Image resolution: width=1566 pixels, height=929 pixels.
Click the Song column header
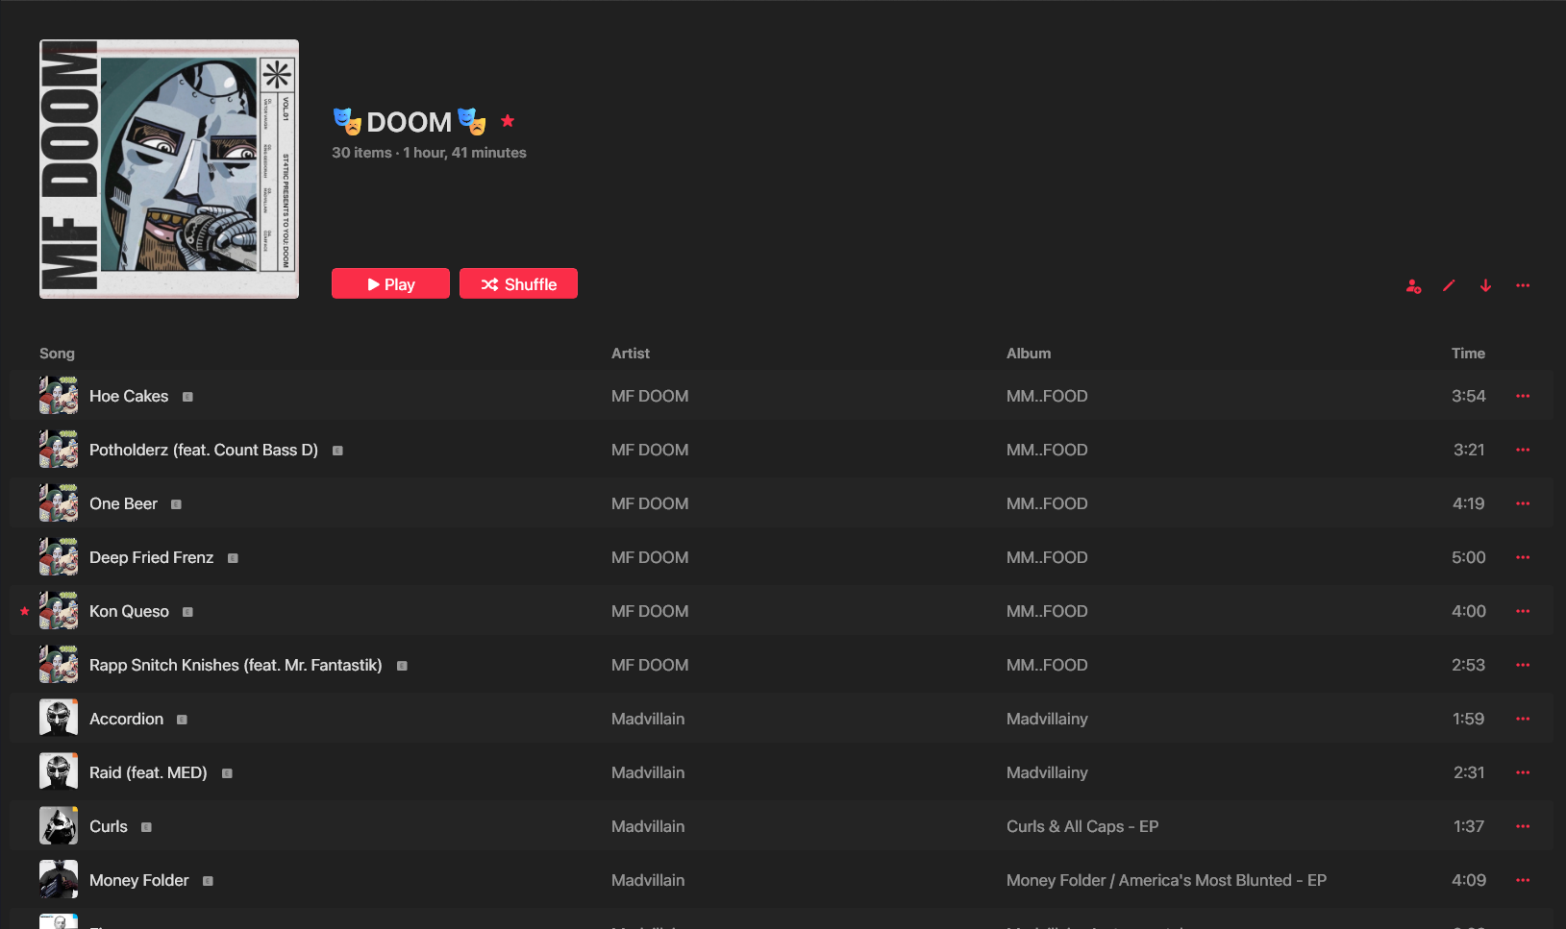pyautogui.click(x=57, y=354)
